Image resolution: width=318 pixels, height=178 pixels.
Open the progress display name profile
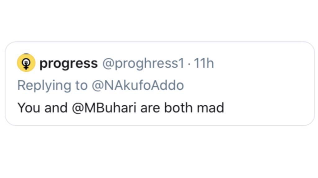[x=68, y=63]
